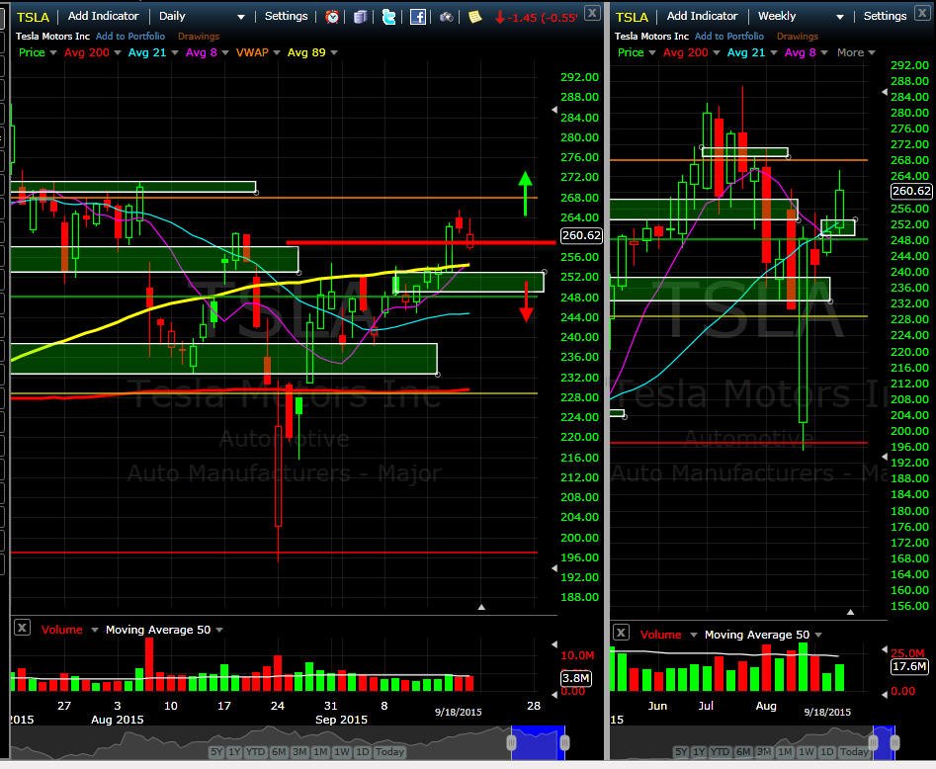The width and height of the screenshot is (936, 769).
Task: Open Settings in the Daily chart
Action: tap(286, 16)
